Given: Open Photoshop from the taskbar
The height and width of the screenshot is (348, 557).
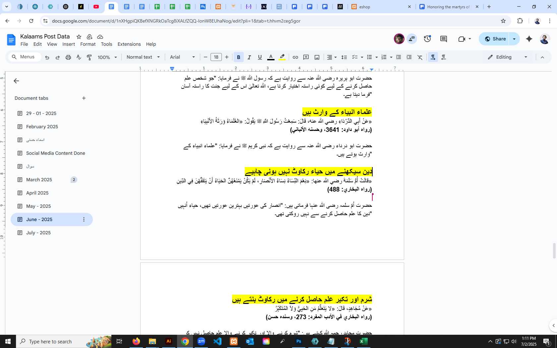Looking at the screenshot, I should click(x=299, y=341).
